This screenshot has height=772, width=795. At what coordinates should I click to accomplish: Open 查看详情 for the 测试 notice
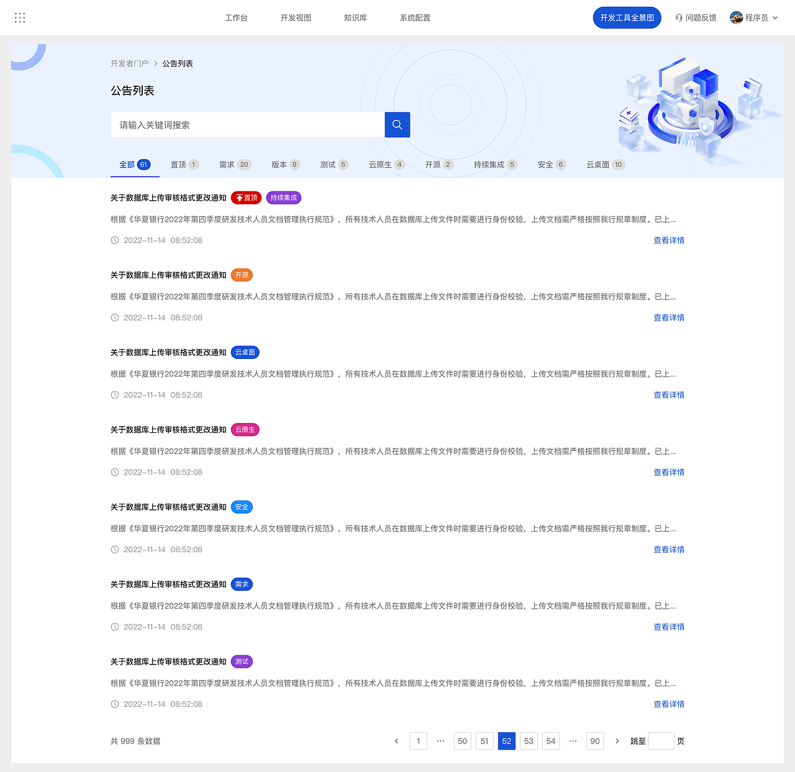(669, 704)
